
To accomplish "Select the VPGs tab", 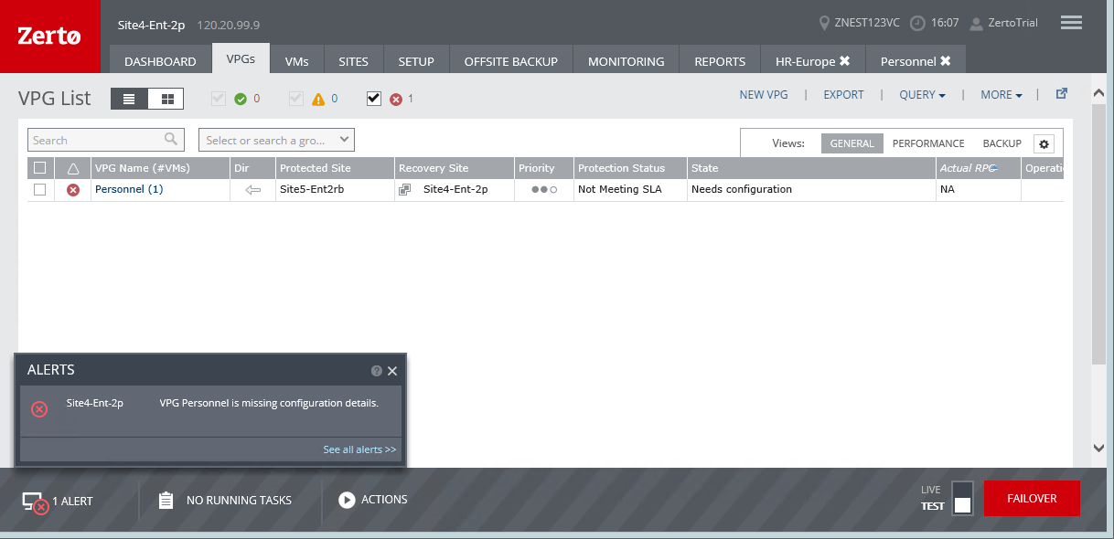I will point(241,58).
